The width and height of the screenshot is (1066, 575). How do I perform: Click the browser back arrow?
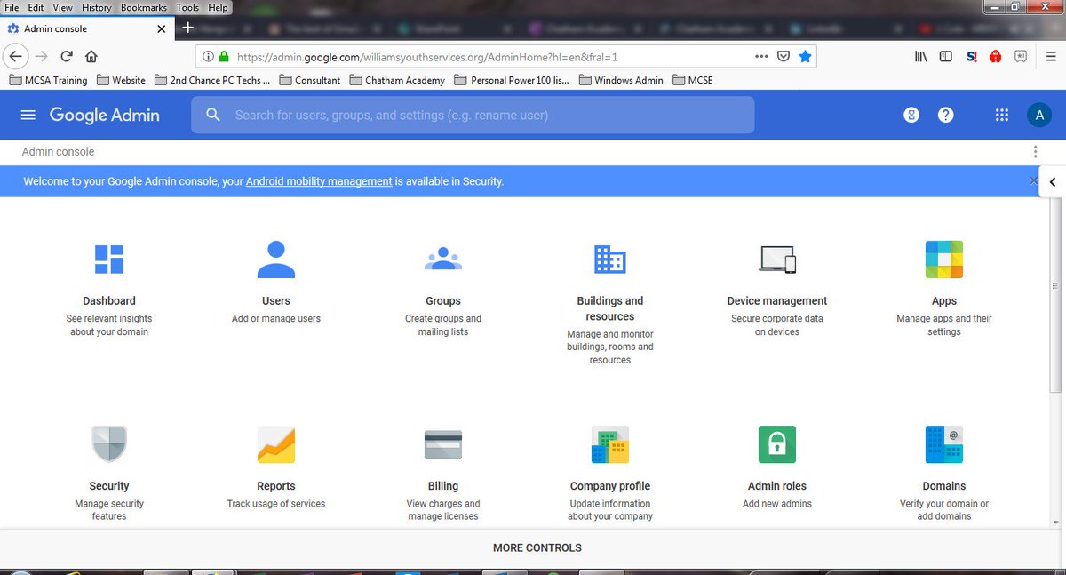(x=15, y=56)
